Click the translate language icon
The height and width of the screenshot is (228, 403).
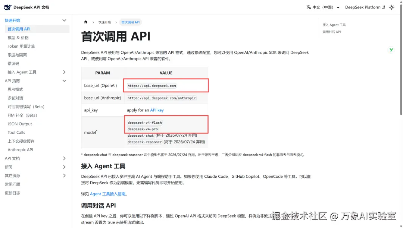[309, 7]
